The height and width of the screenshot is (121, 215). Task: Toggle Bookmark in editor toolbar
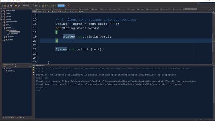67,11
